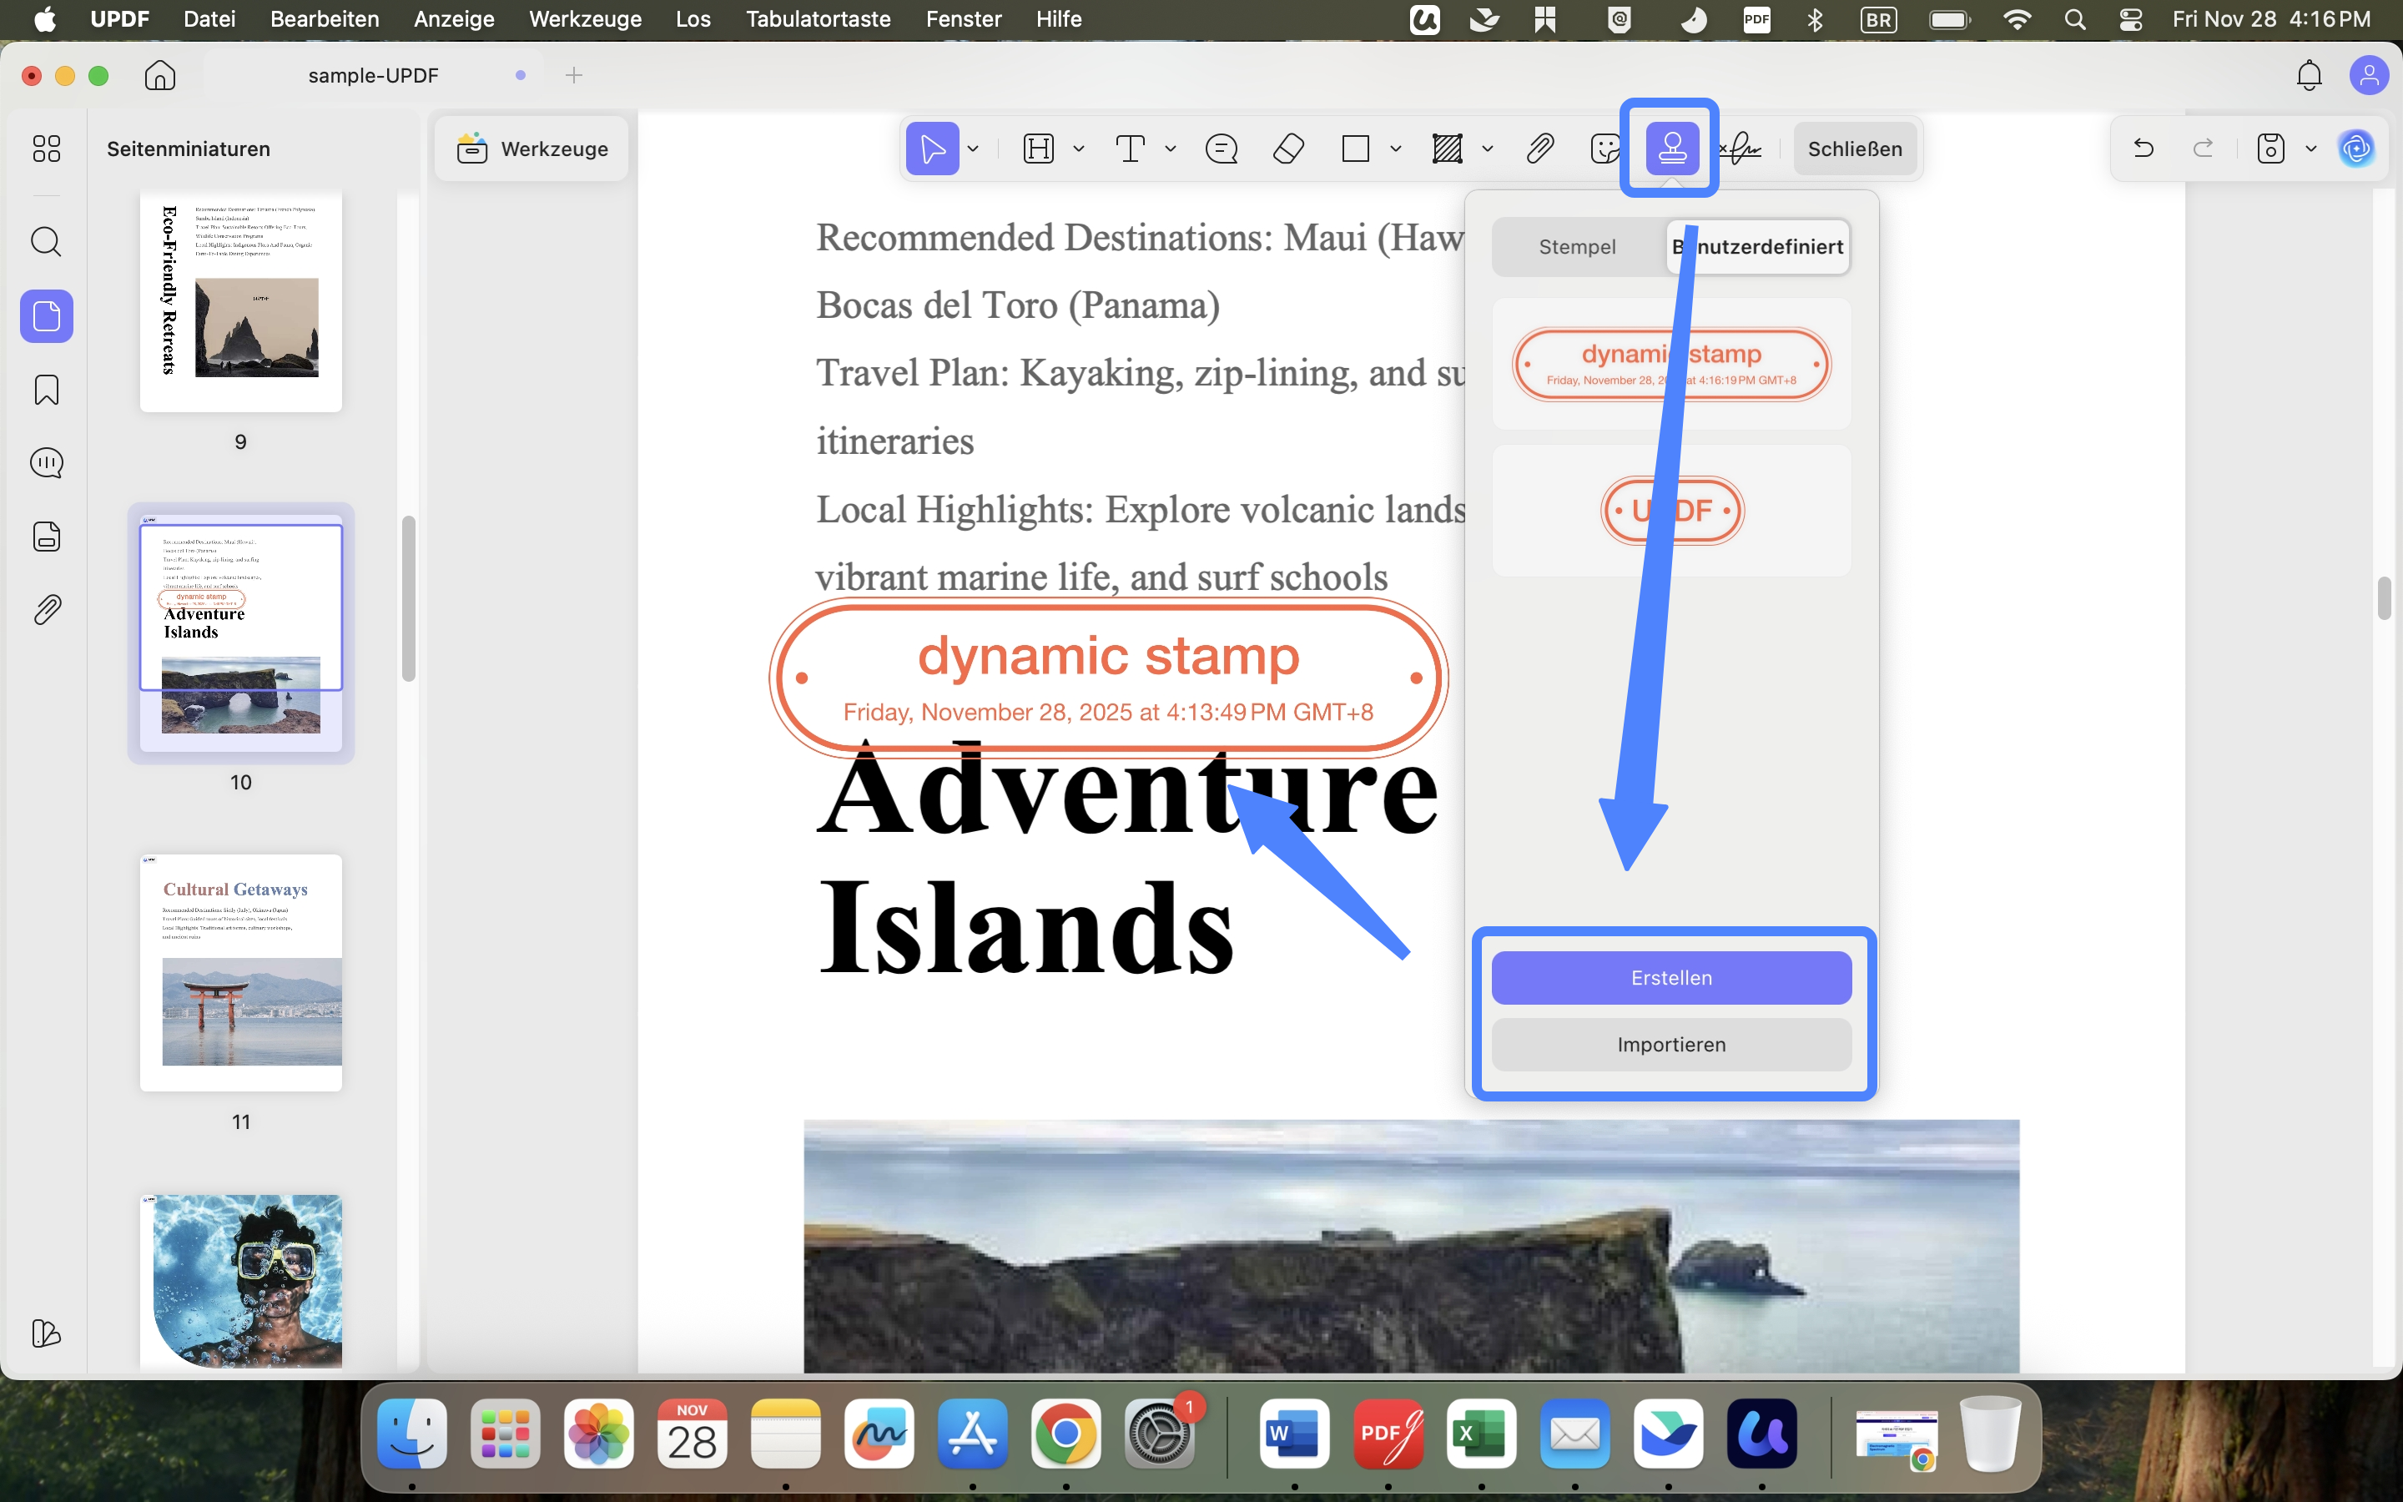Screen dimensions: 2403x1502
Task: Click the paperclip attachment tool
Action: (1538, 148)
